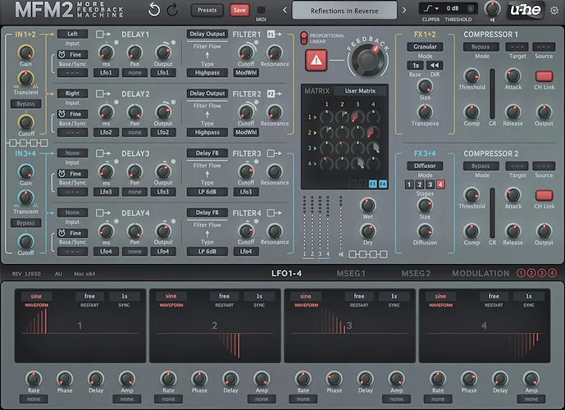The height and width of the screenshot is (410, 565).
Task: Open LFO 2 restart 'free' selector
Action: coord(224,296)
